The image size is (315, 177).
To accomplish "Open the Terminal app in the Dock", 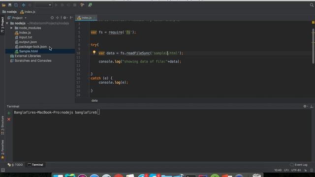I will [190, 176].
